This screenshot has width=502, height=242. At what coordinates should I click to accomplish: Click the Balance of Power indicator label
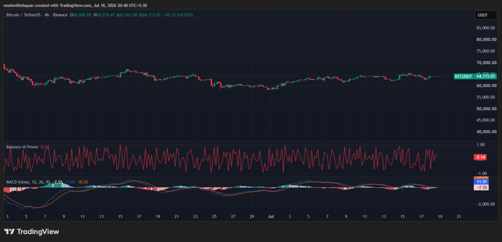pyautogui.click(x=23, y=147)
